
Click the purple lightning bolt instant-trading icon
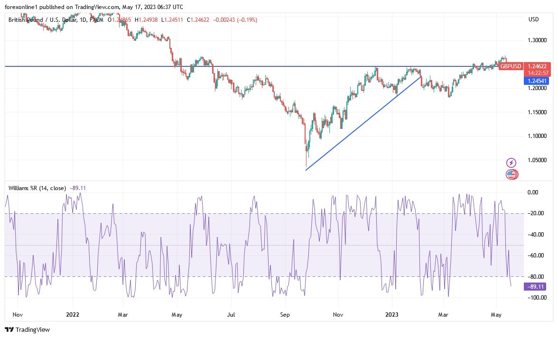pyautogui.click(x=511, y=162)
